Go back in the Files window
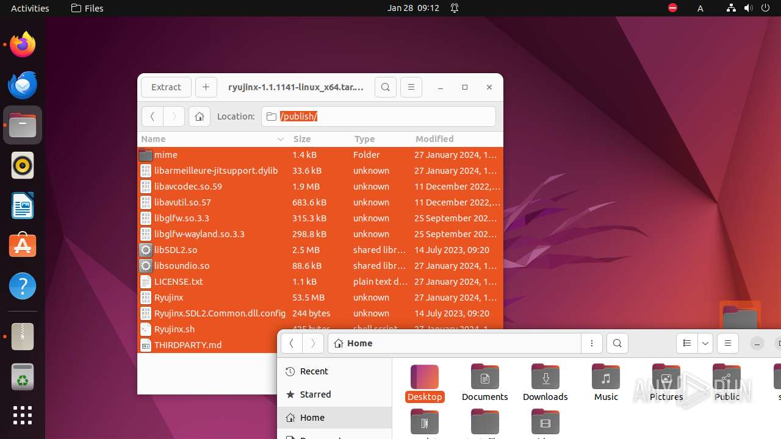 [x=292, y=343]
